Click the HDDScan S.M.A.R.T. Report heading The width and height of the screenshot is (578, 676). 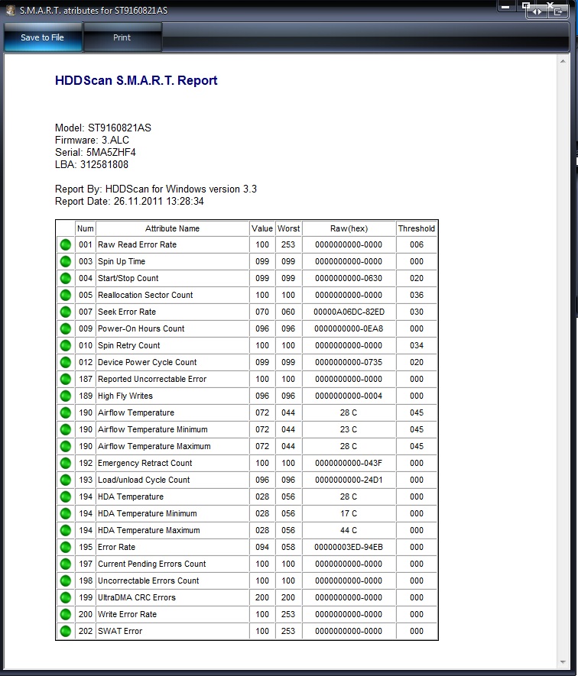(x=136, y=81)
